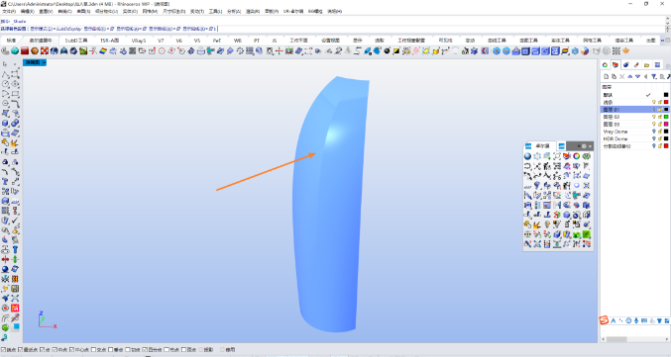Screen dimensions: 671x357
Task: Click the blue sphere icon in the floating palette
Action: 527,156
